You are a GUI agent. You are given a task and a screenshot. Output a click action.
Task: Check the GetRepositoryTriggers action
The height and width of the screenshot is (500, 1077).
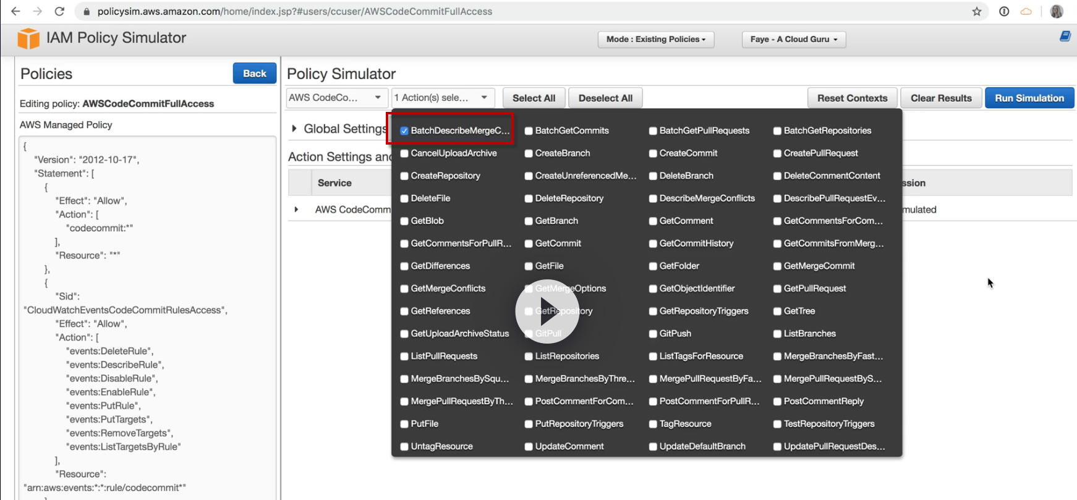[653, 311]
